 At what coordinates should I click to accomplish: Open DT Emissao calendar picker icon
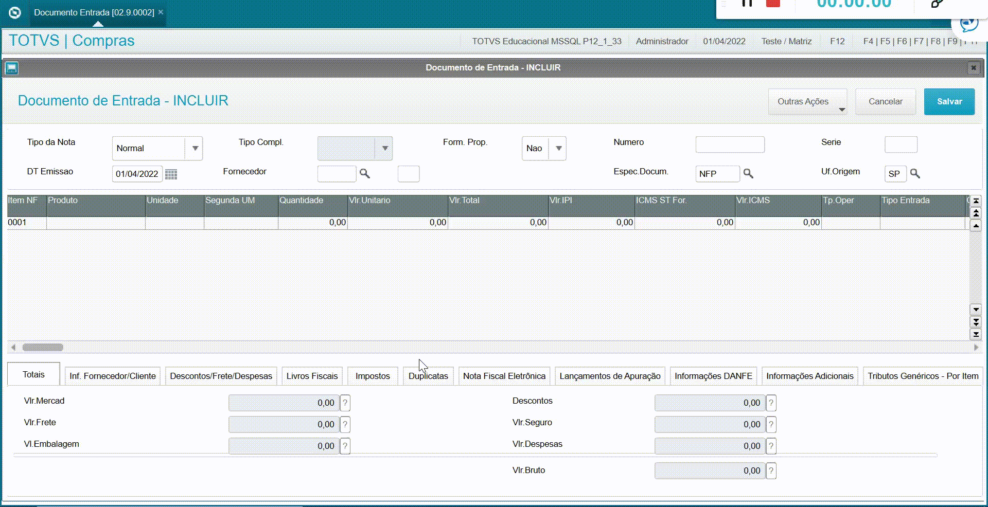coord(171,174)
